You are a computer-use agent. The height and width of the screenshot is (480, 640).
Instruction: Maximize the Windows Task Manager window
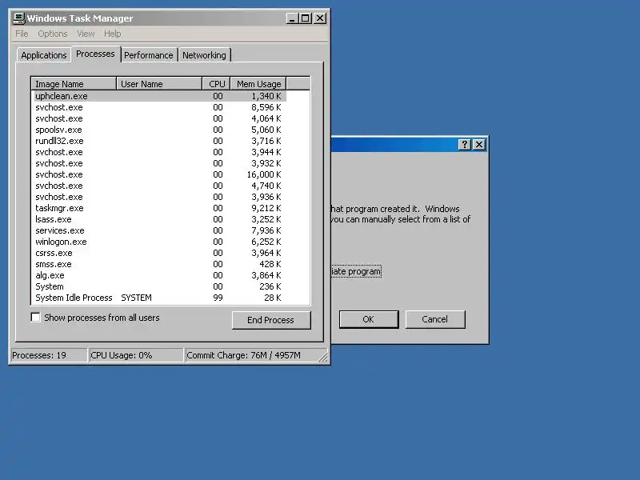(x=305, y=18)
